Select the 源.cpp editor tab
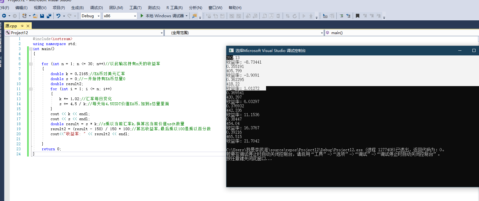The width and height of the screenshot is (479, 201). pos(11,26)
